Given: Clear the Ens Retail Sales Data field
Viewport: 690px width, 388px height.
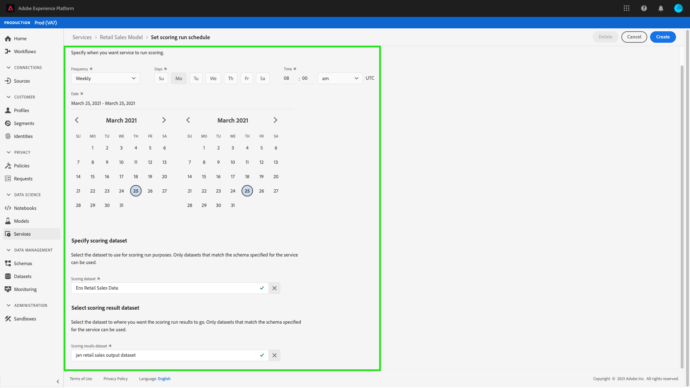Looking at the screenshot, I should click(x=274, y=288).
